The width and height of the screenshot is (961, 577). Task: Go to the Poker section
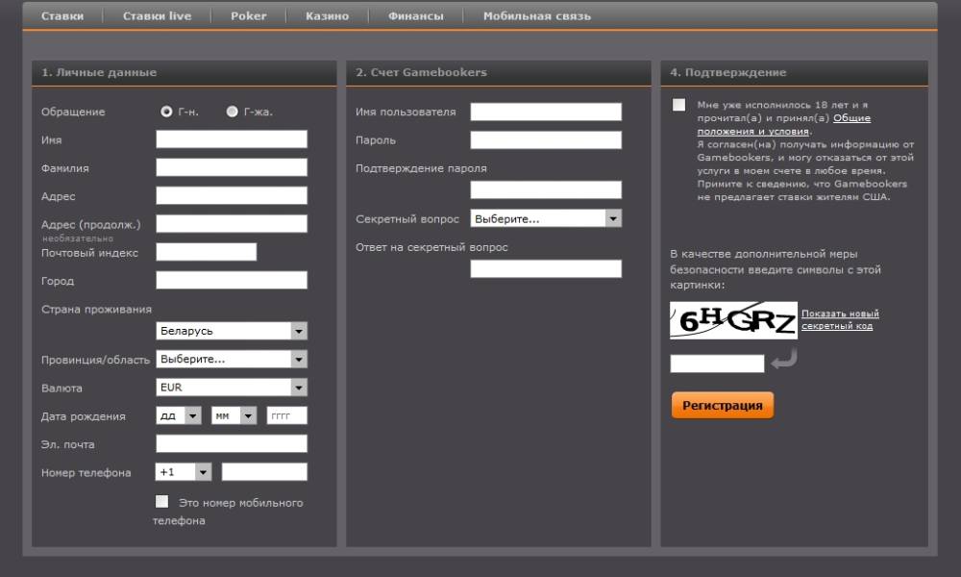click(x=248, y=16)
